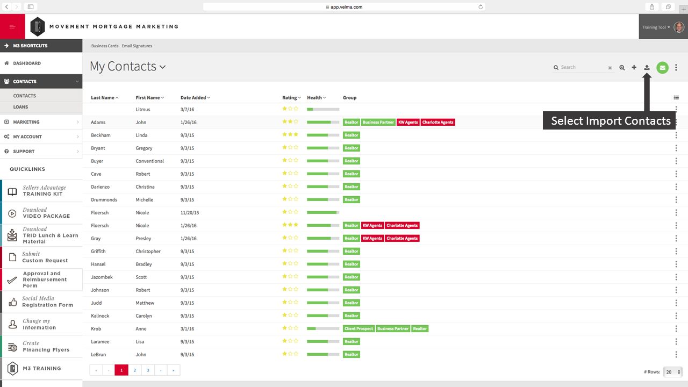The image size is (688, 387).
Task: Open M3 Training quicklink
Action: (x=41, y=369)
